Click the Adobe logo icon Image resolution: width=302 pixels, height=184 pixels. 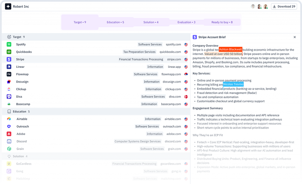(9, 134)
